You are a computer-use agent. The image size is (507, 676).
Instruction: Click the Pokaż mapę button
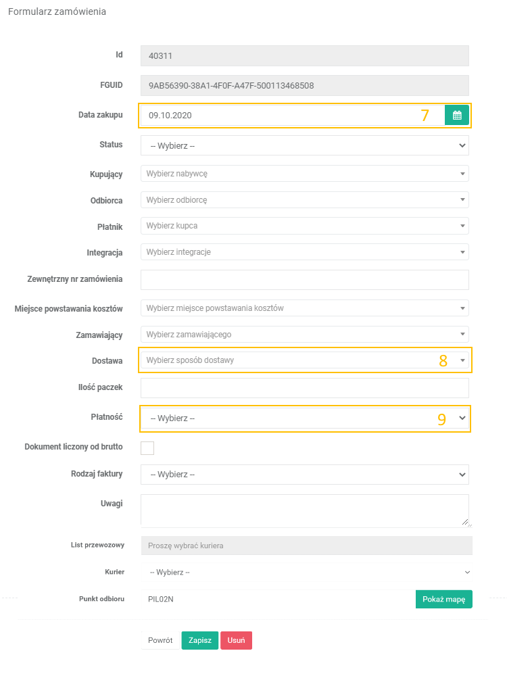click(x=443, y=600)
